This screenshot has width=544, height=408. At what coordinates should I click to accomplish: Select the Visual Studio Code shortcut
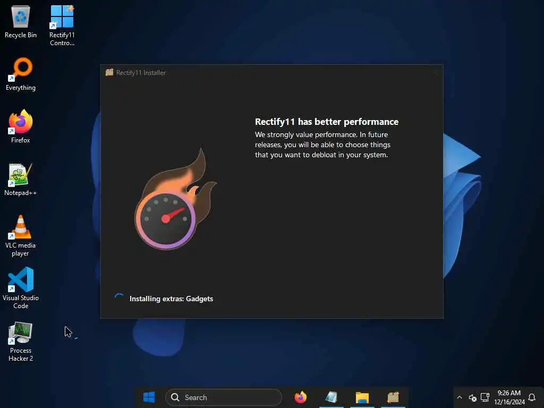click(21, 288)
